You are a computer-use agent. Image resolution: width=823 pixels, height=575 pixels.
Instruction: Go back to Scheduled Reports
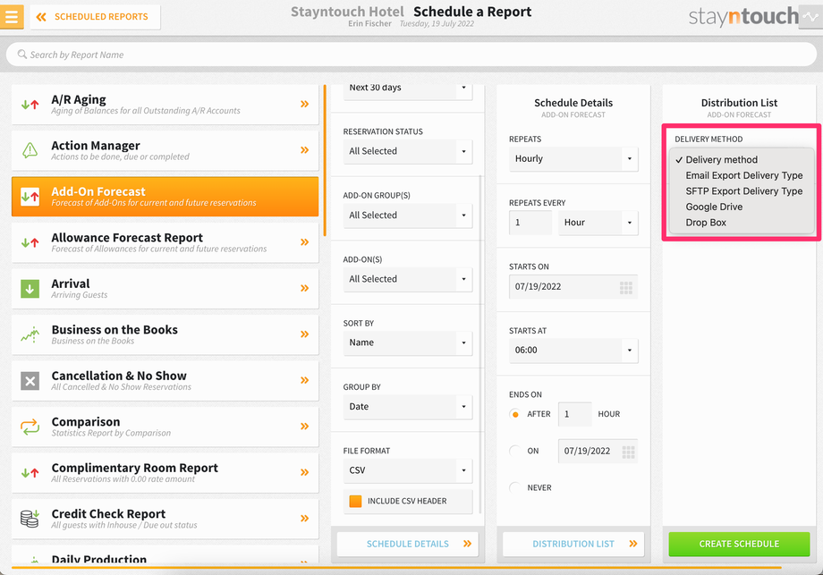(x=95, y=17)
